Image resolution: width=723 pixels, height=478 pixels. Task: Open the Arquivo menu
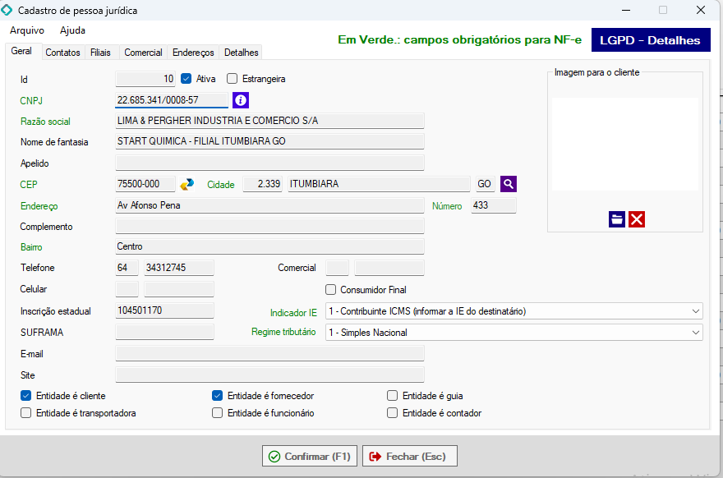(27, 30)
